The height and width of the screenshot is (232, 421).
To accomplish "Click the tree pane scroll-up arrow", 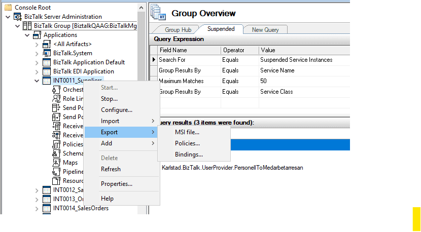I will tap(141, 8).
